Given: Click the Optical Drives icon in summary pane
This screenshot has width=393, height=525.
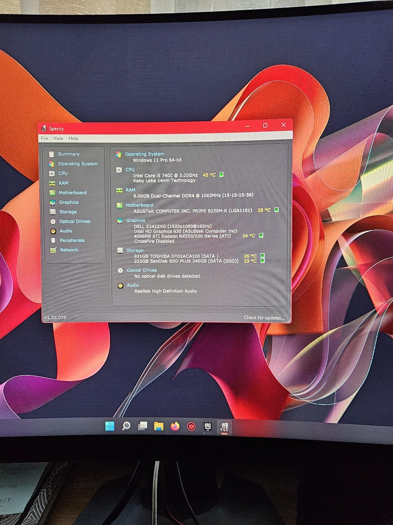Looking at the screenshot, I should click(x=120, y=270).
